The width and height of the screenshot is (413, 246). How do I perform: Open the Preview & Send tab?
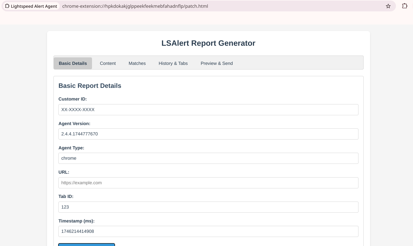[x=217, y=63]
